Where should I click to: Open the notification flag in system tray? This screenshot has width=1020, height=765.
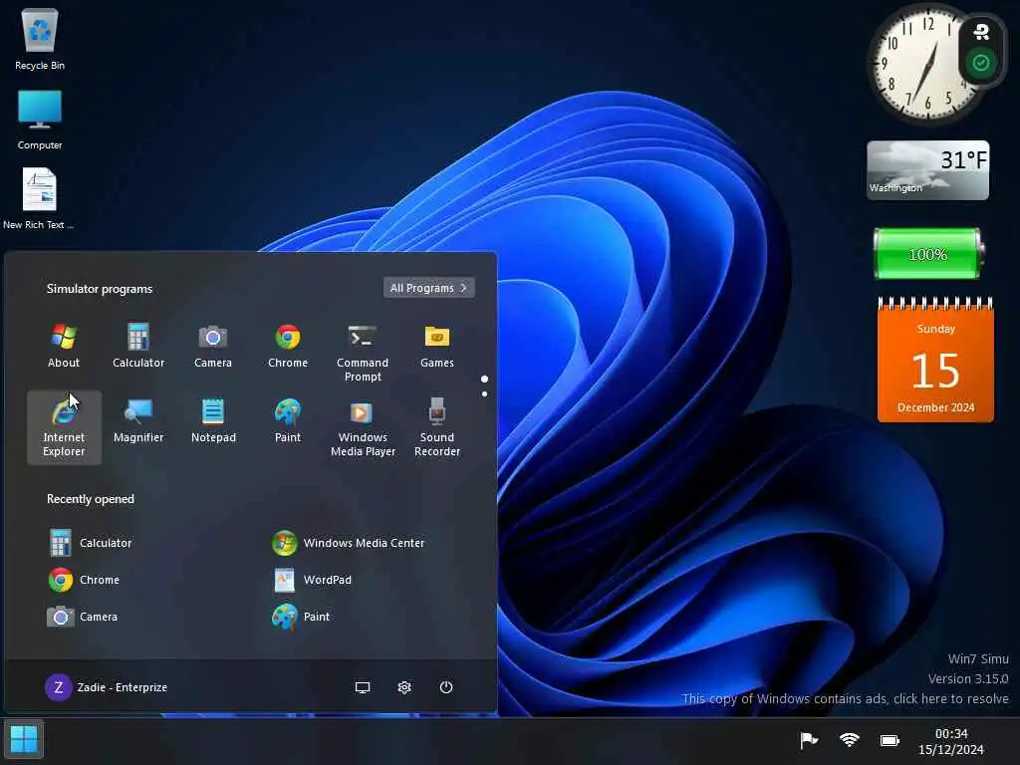tap(809, 740)
